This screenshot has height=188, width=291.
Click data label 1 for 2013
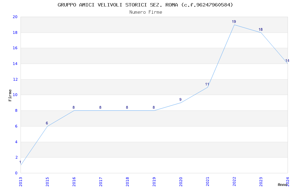pos(20,162)
